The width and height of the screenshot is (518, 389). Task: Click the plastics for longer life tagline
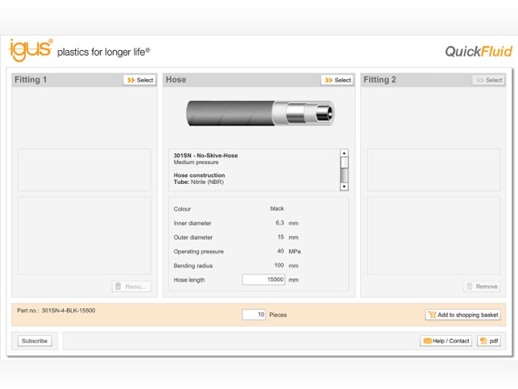103,52
